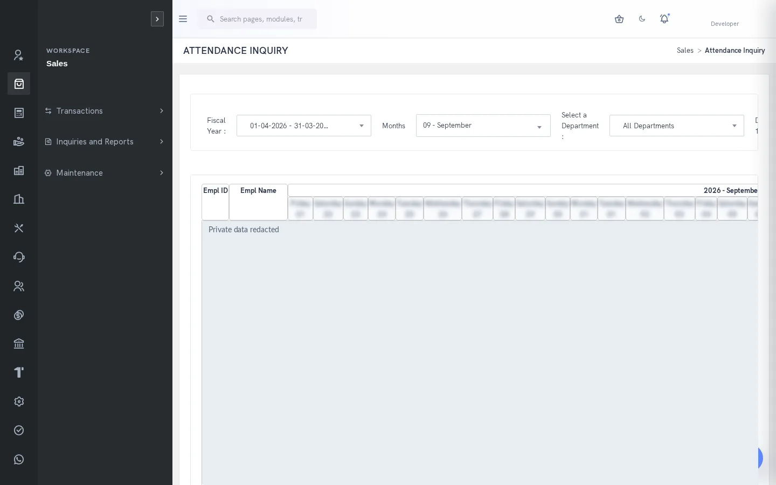Click the crossed tools sidebar icon
The image size is (776, 485).
click(19, 228)
